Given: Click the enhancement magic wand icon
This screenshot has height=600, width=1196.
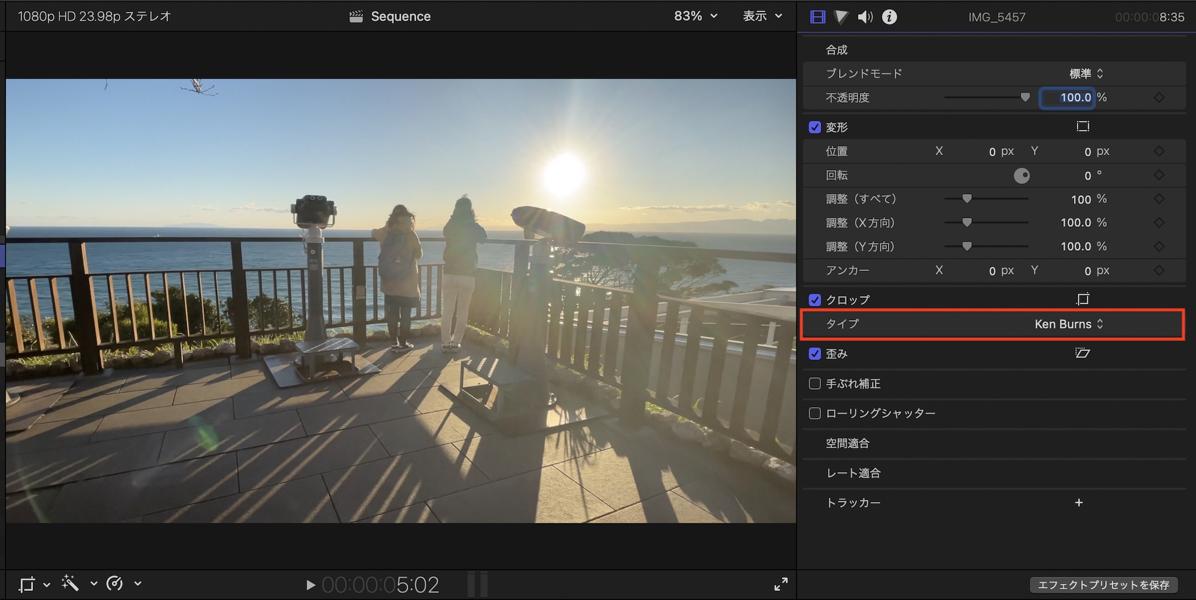Looking at the screenshot, I should click(70, 583).
